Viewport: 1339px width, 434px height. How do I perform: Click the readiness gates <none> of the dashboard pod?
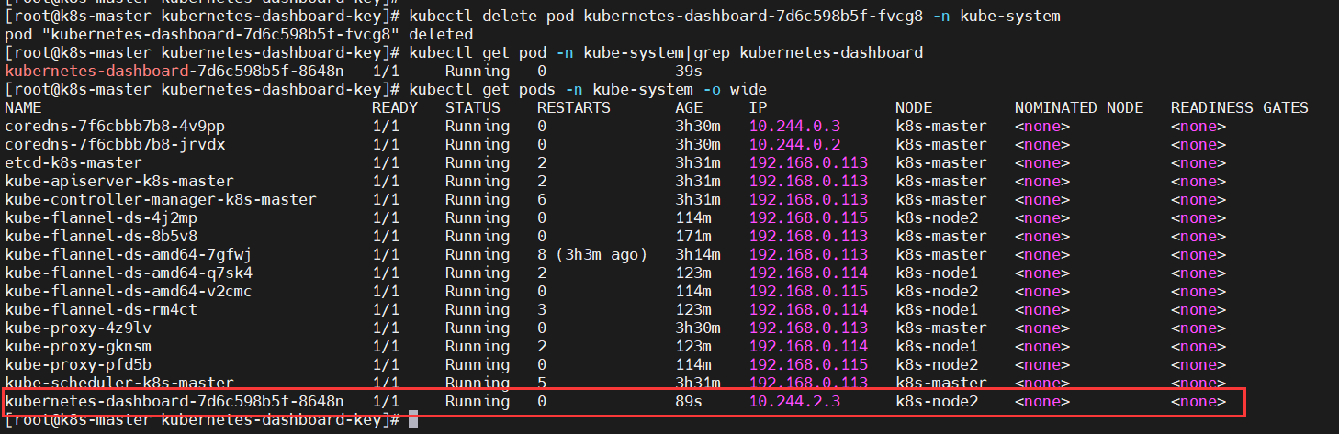[x=1198, y=401]
